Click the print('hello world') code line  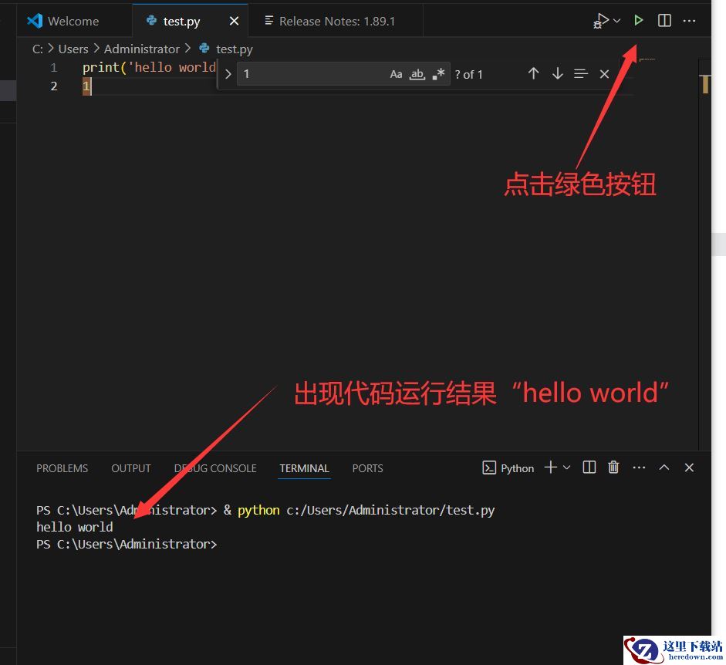pyautogui.click(x=149, y=68)
